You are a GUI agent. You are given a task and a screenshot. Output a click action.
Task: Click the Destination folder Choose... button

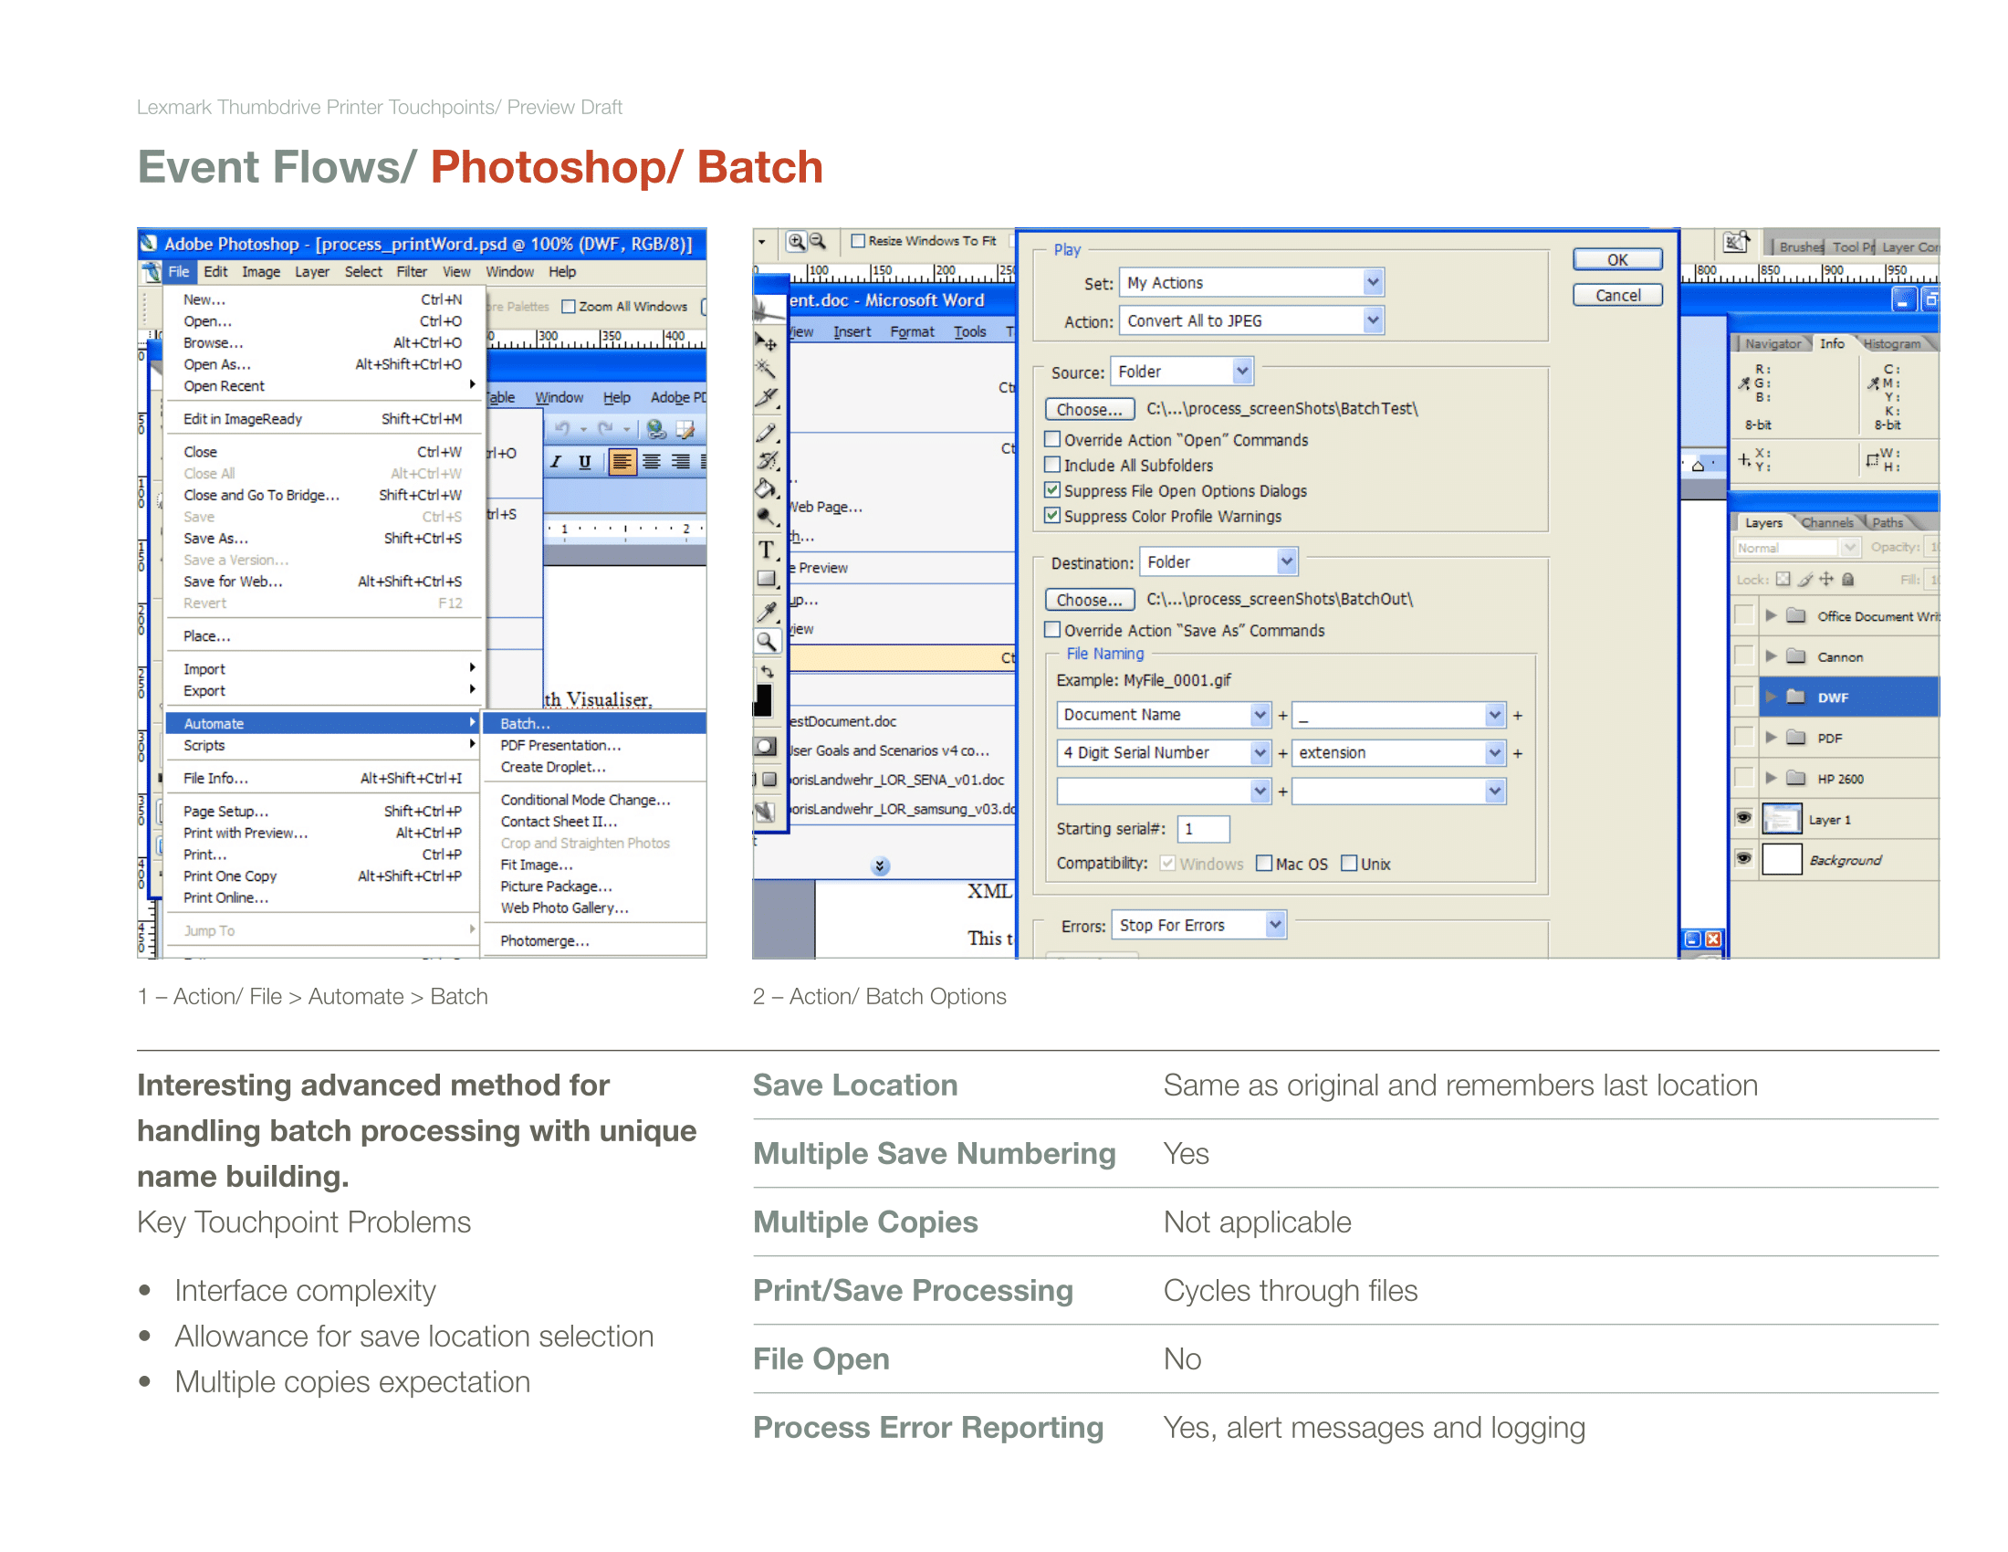point(1090,600)
